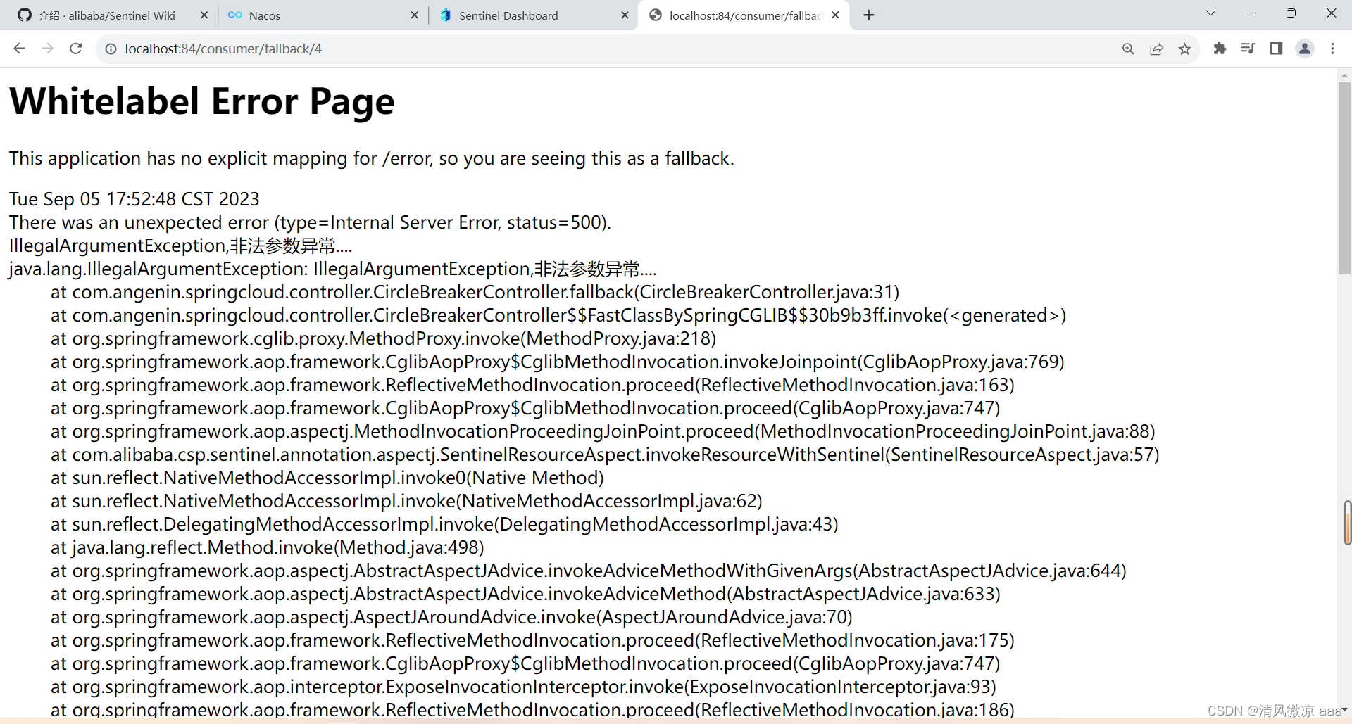The width and height of the screenshot is (1352, 724).
Task: Click the FastClassBySpringCGLIB stack line
Action: (x=558, y=315)
